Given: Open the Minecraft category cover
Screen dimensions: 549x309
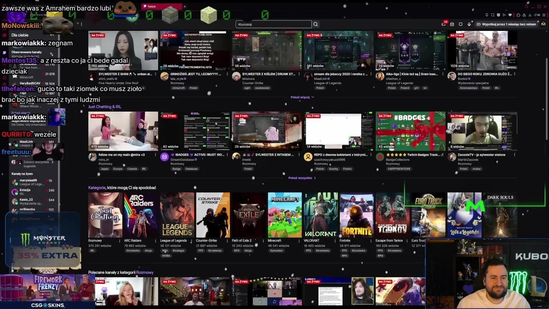Looking at the screenshot, I should 285,215.
